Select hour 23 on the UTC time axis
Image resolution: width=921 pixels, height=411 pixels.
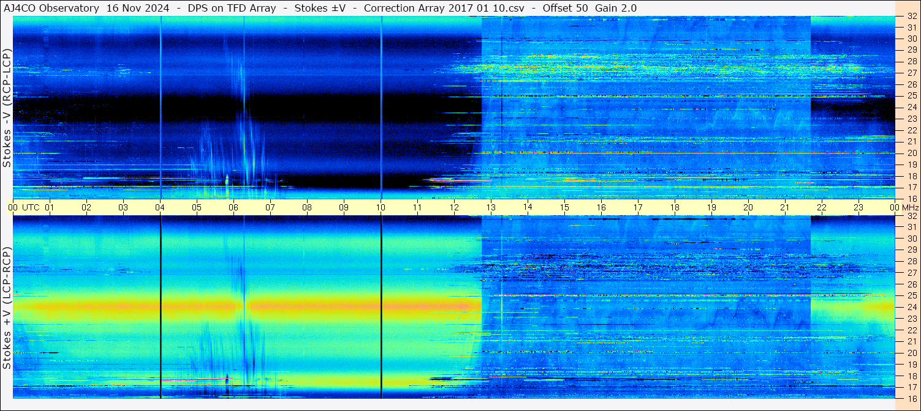[858, 207]
